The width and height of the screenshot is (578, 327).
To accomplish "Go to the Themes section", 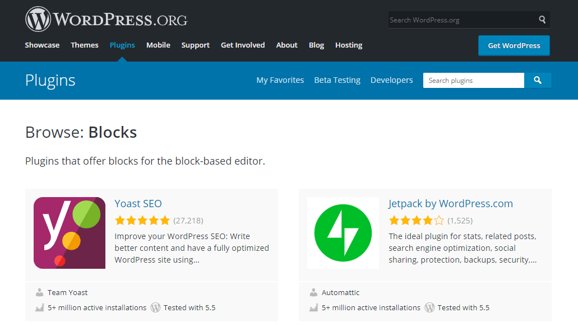I will [85, 45].
